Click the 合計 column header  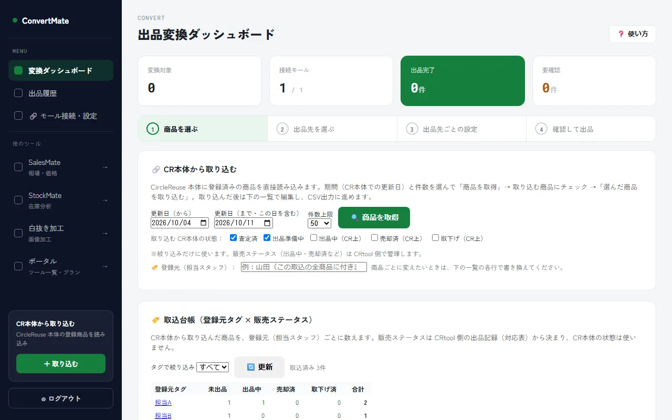pyautogui.click(x=358, y=390)
